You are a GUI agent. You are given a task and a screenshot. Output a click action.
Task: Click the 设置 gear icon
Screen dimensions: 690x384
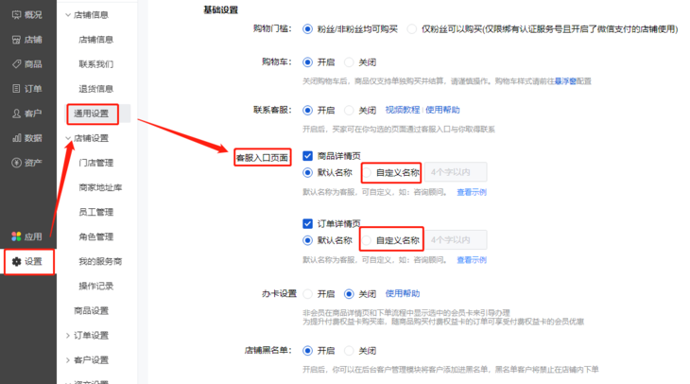coord(16,262)
